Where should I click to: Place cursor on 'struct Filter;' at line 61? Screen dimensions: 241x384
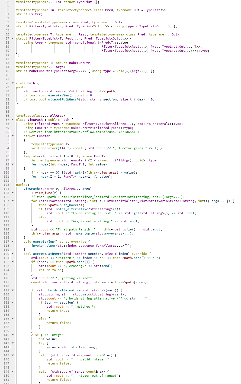click(x=29, y=14)
